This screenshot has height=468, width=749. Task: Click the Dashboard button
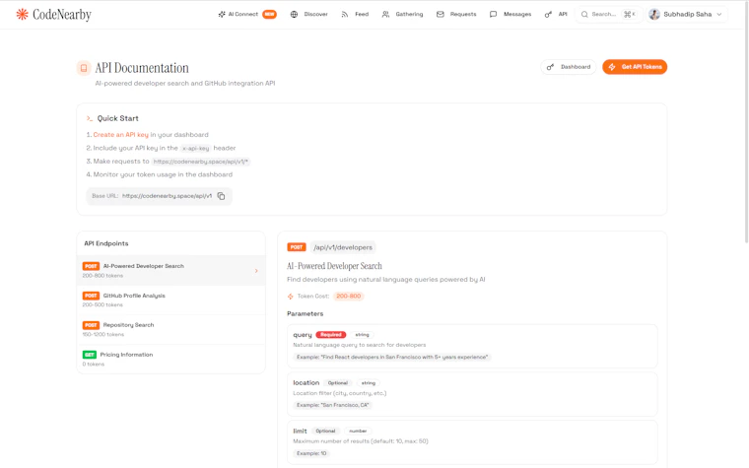569,67
